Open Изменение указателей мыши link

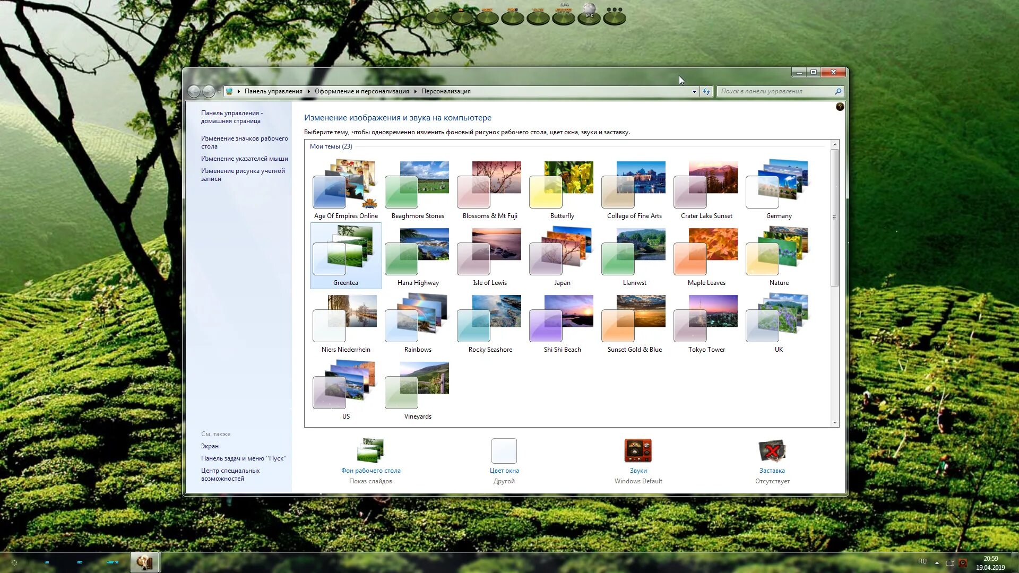[x=244, y=159]
